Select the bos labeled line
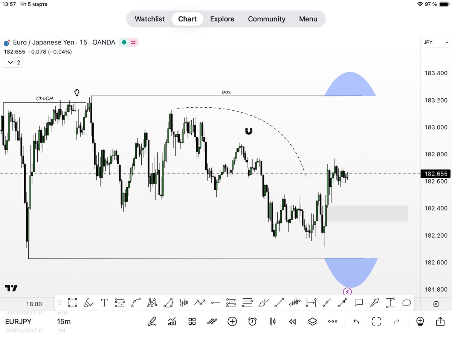452x339 pixels. (226, 96)
